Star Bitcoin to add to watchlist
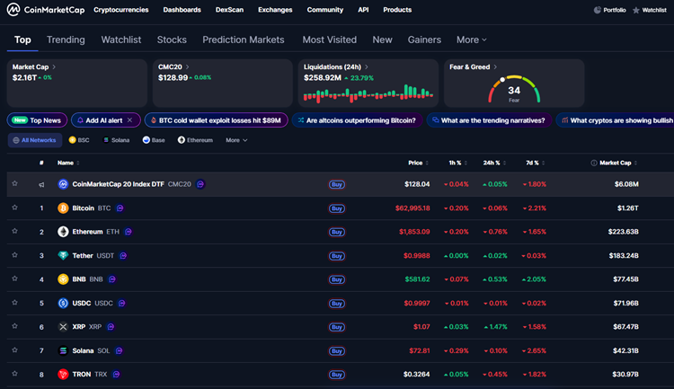 pos(14,208)
